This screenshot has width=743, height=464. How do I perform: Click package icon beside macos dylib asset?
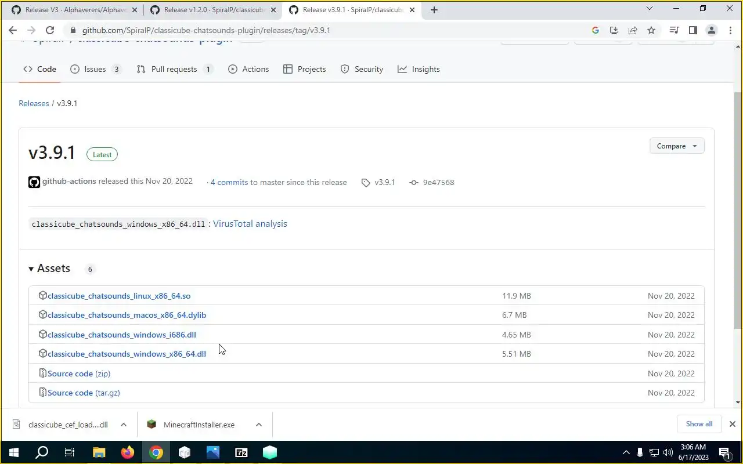(42, 314)
